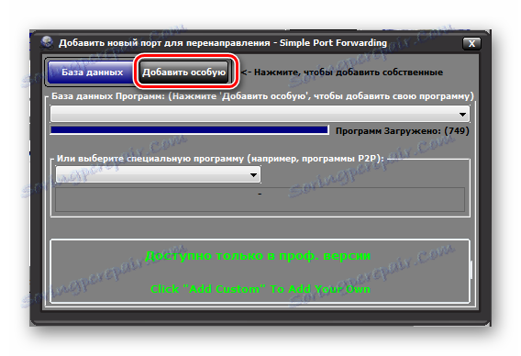
Task: Click the Нажмите, чтобы добавить собственные hint
Action: click(349, 72)
